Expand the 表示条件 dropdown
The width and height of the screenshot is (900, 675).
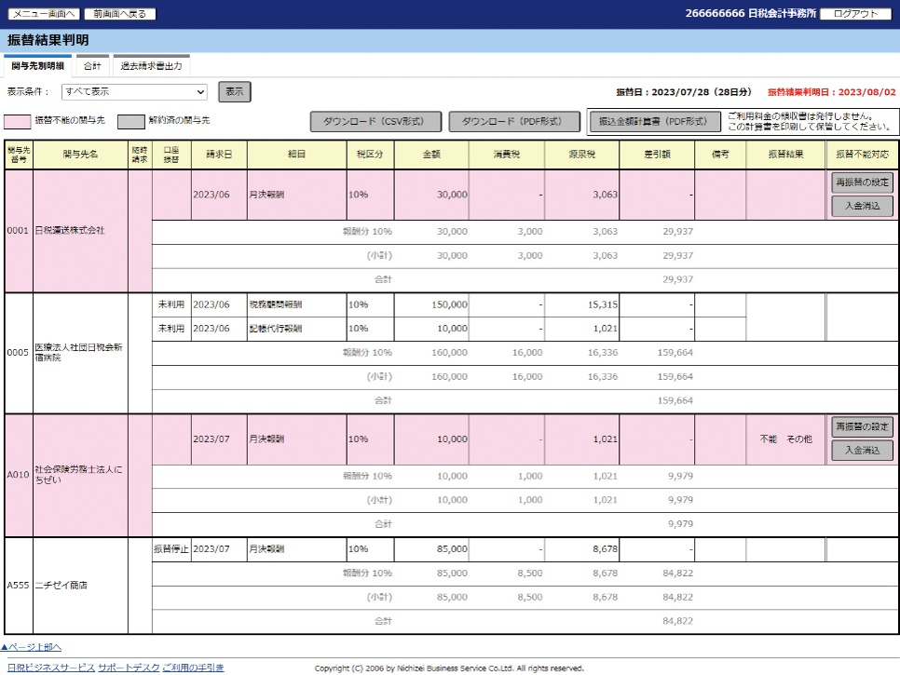(x=134, y=91)
